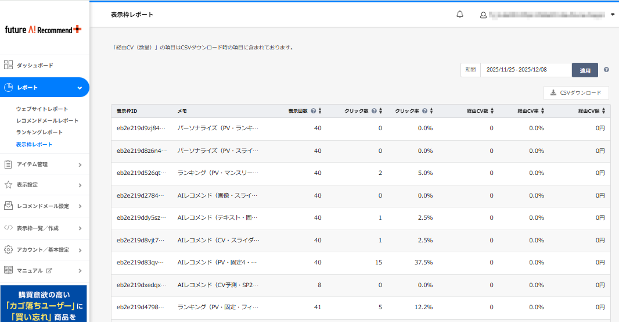Click the カゴ落ちユーザー promotional banner
The width and height of the screenshot is (619, 322).
[44, 304]
